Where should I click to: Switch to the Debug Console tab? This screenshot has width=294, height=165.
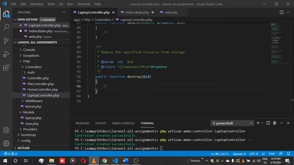123,123
